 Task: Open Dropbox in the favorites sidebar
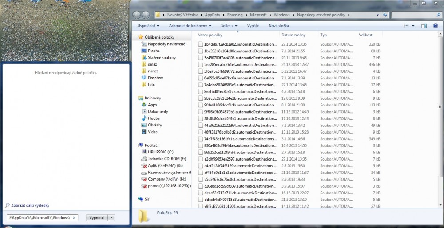[x=155, y=78]
